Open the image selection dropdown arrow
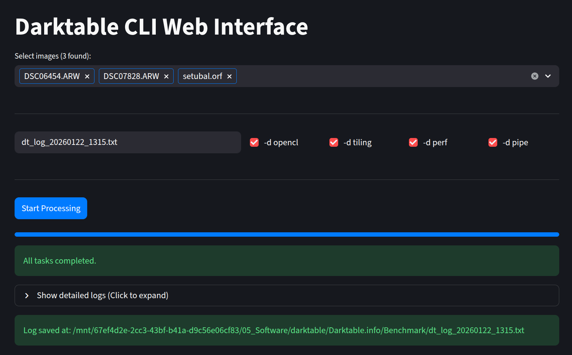Image resolution: width=572 pixels, height=355 pixels. 548,76
